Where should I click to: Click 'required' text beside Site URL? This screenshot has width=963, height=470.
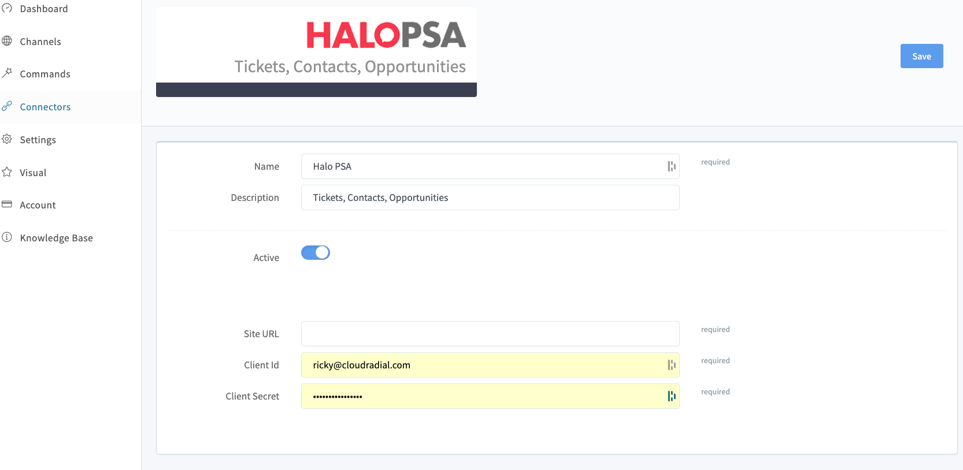[x=716, y=330]
